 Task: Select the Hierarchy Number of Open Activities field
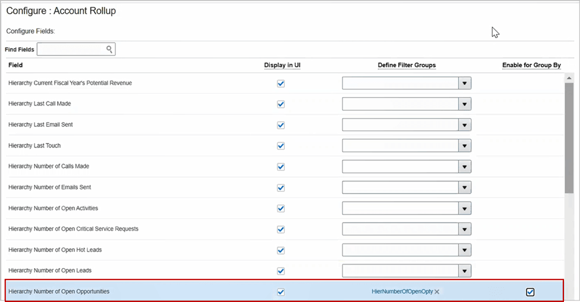pyautogui.click(x=54, y=208)
